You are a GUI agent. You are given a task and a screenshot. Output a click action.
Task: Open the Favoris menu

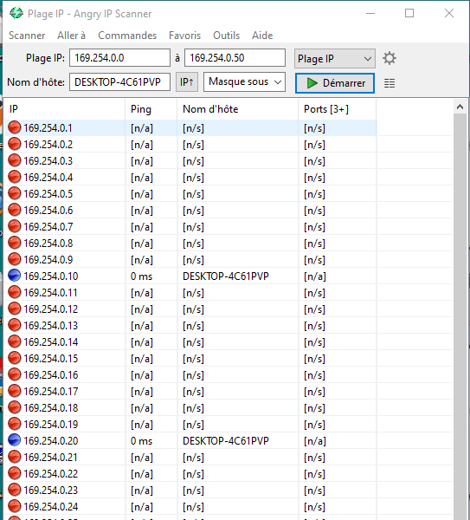pyautogui.click(x=184, y=36)
